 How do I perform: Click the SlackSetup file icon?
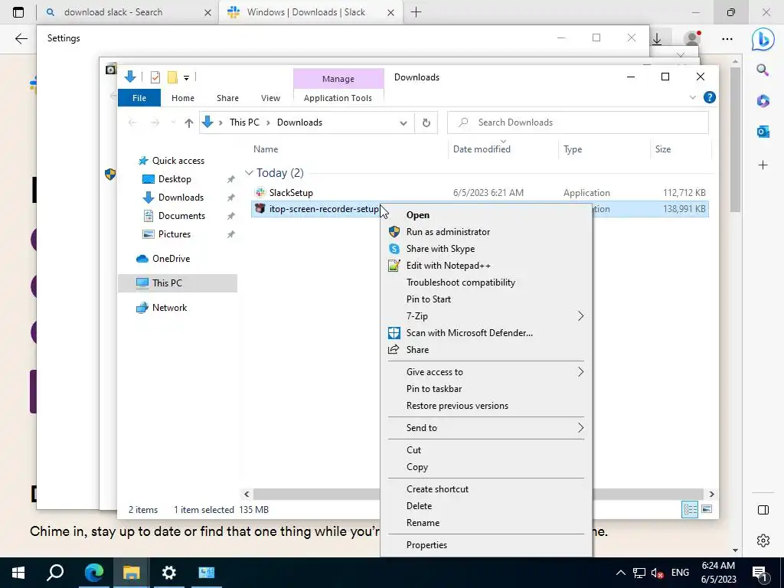point(260,192)
